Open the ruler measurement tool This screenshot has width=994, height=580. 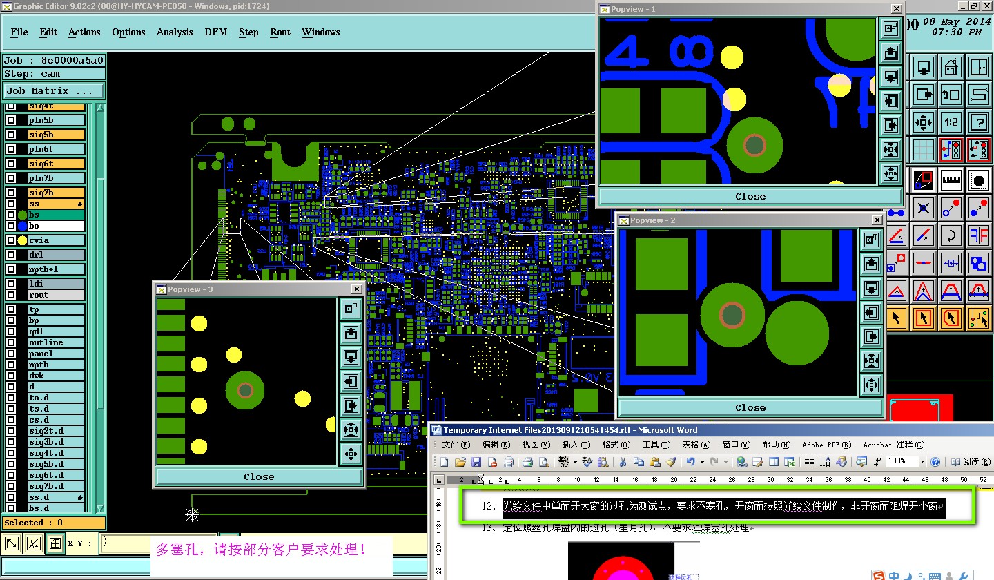point(951,180)
